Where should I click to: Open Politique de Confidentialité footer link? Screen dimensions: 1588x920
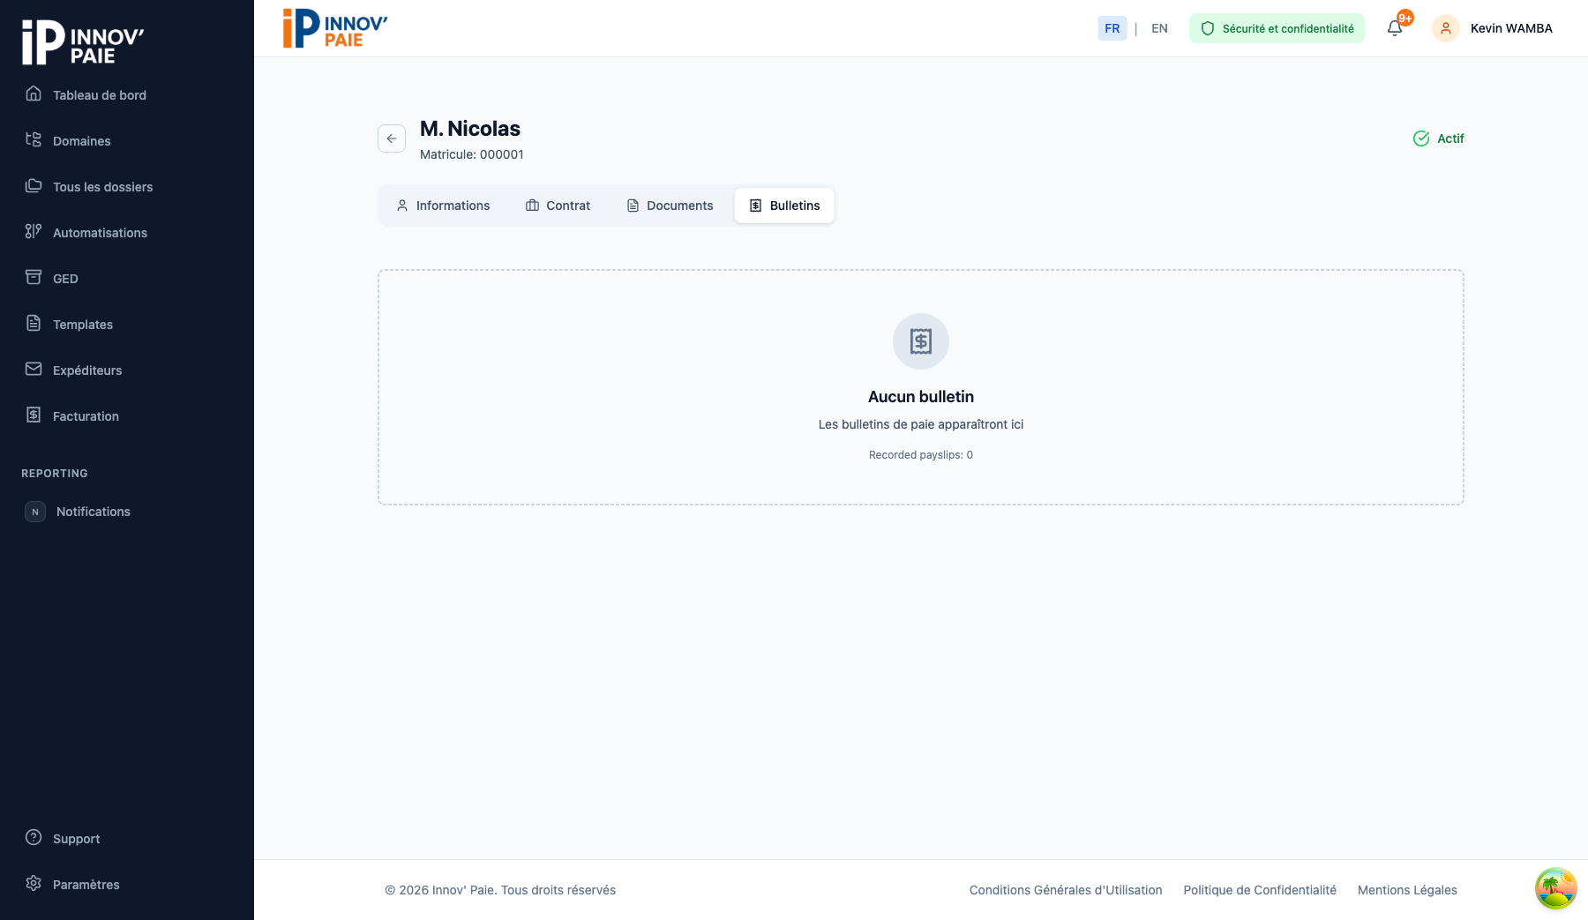click(1259, 890)
